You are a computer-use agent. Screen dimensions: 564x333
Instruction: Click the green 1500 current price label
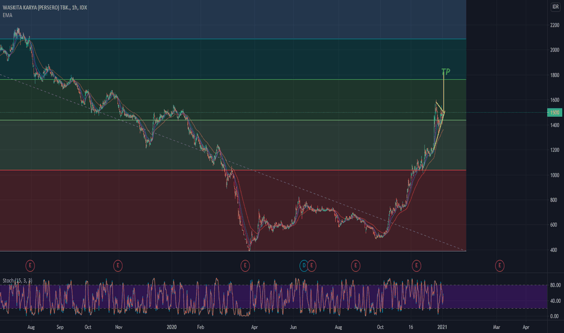[555, 113]
